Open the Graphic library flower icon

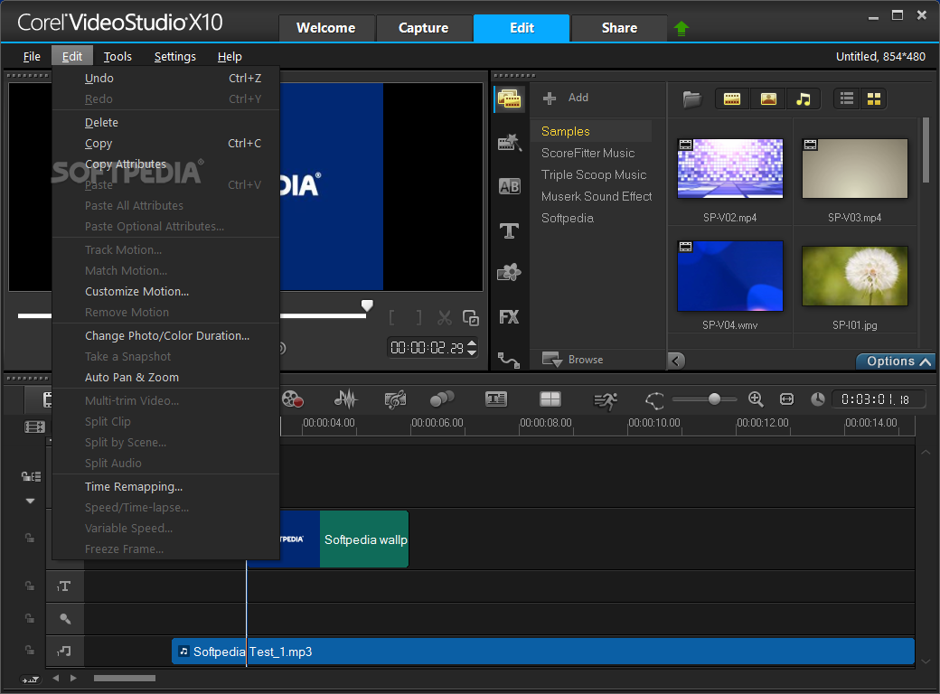509,273
